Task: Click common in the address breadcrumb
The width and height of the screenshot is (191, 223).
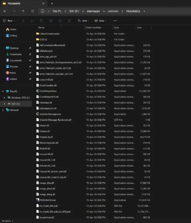Action: click(113, 11)
